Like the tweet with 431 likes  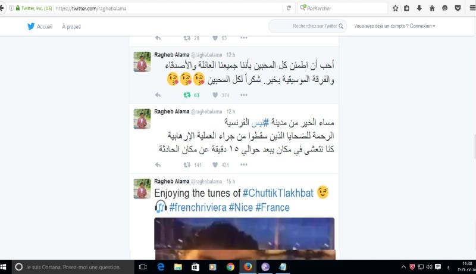215,164
